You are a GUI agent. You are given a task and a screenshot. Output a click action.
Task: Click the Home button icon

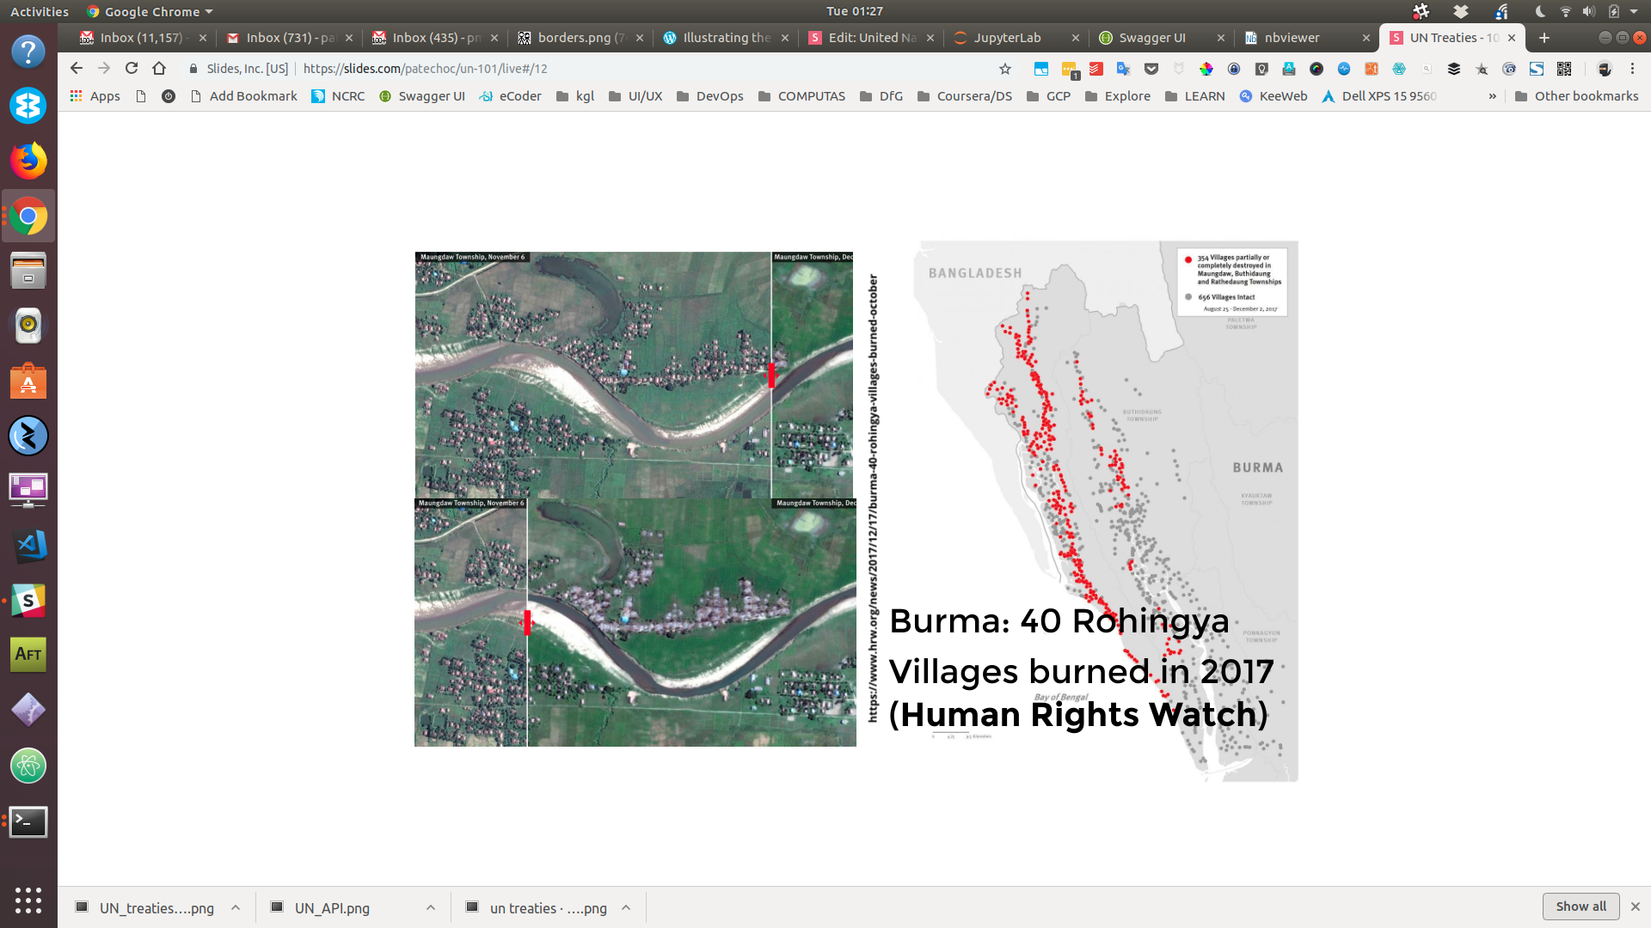click(159, 69)
